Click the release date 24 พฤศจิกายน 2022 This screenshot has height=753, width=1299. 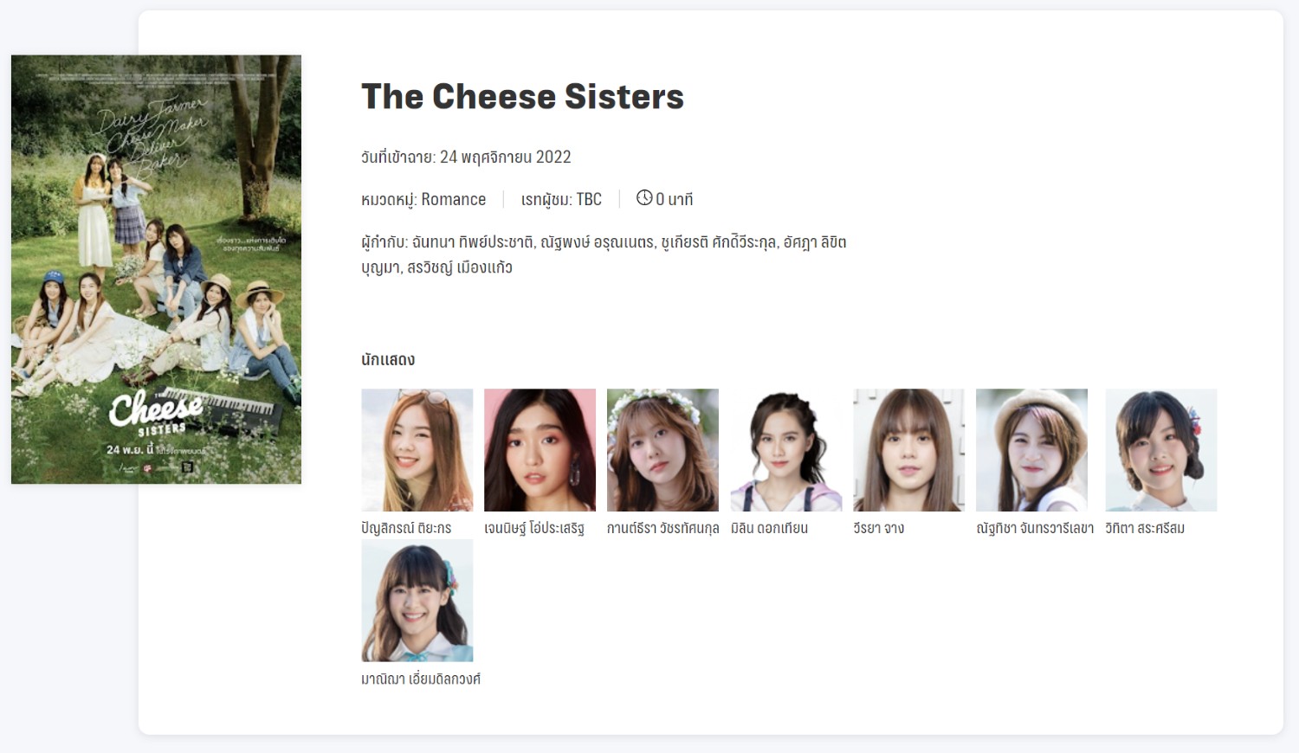[x=506, y=157]
